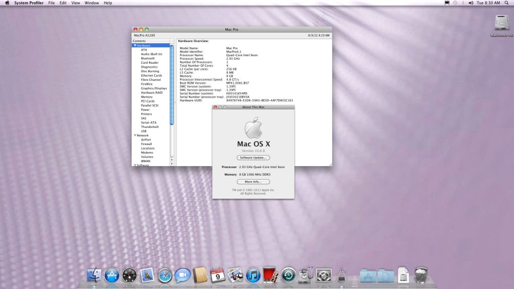Open the View menu
This screenshot has width=514, height=289.
point(76,3)
